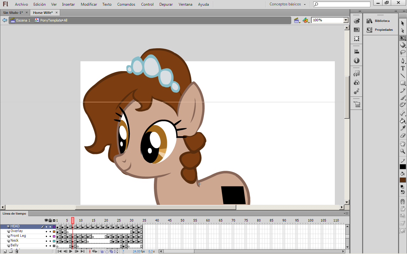407x254 pixels.
Task: Click the PonyTemplate-All breadcrumb
Action: click(51, 20)
